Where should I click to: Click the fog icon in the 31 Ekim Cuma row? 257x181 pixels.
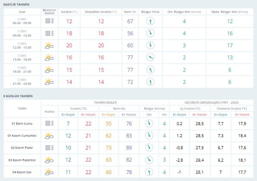tap(49, 124)
